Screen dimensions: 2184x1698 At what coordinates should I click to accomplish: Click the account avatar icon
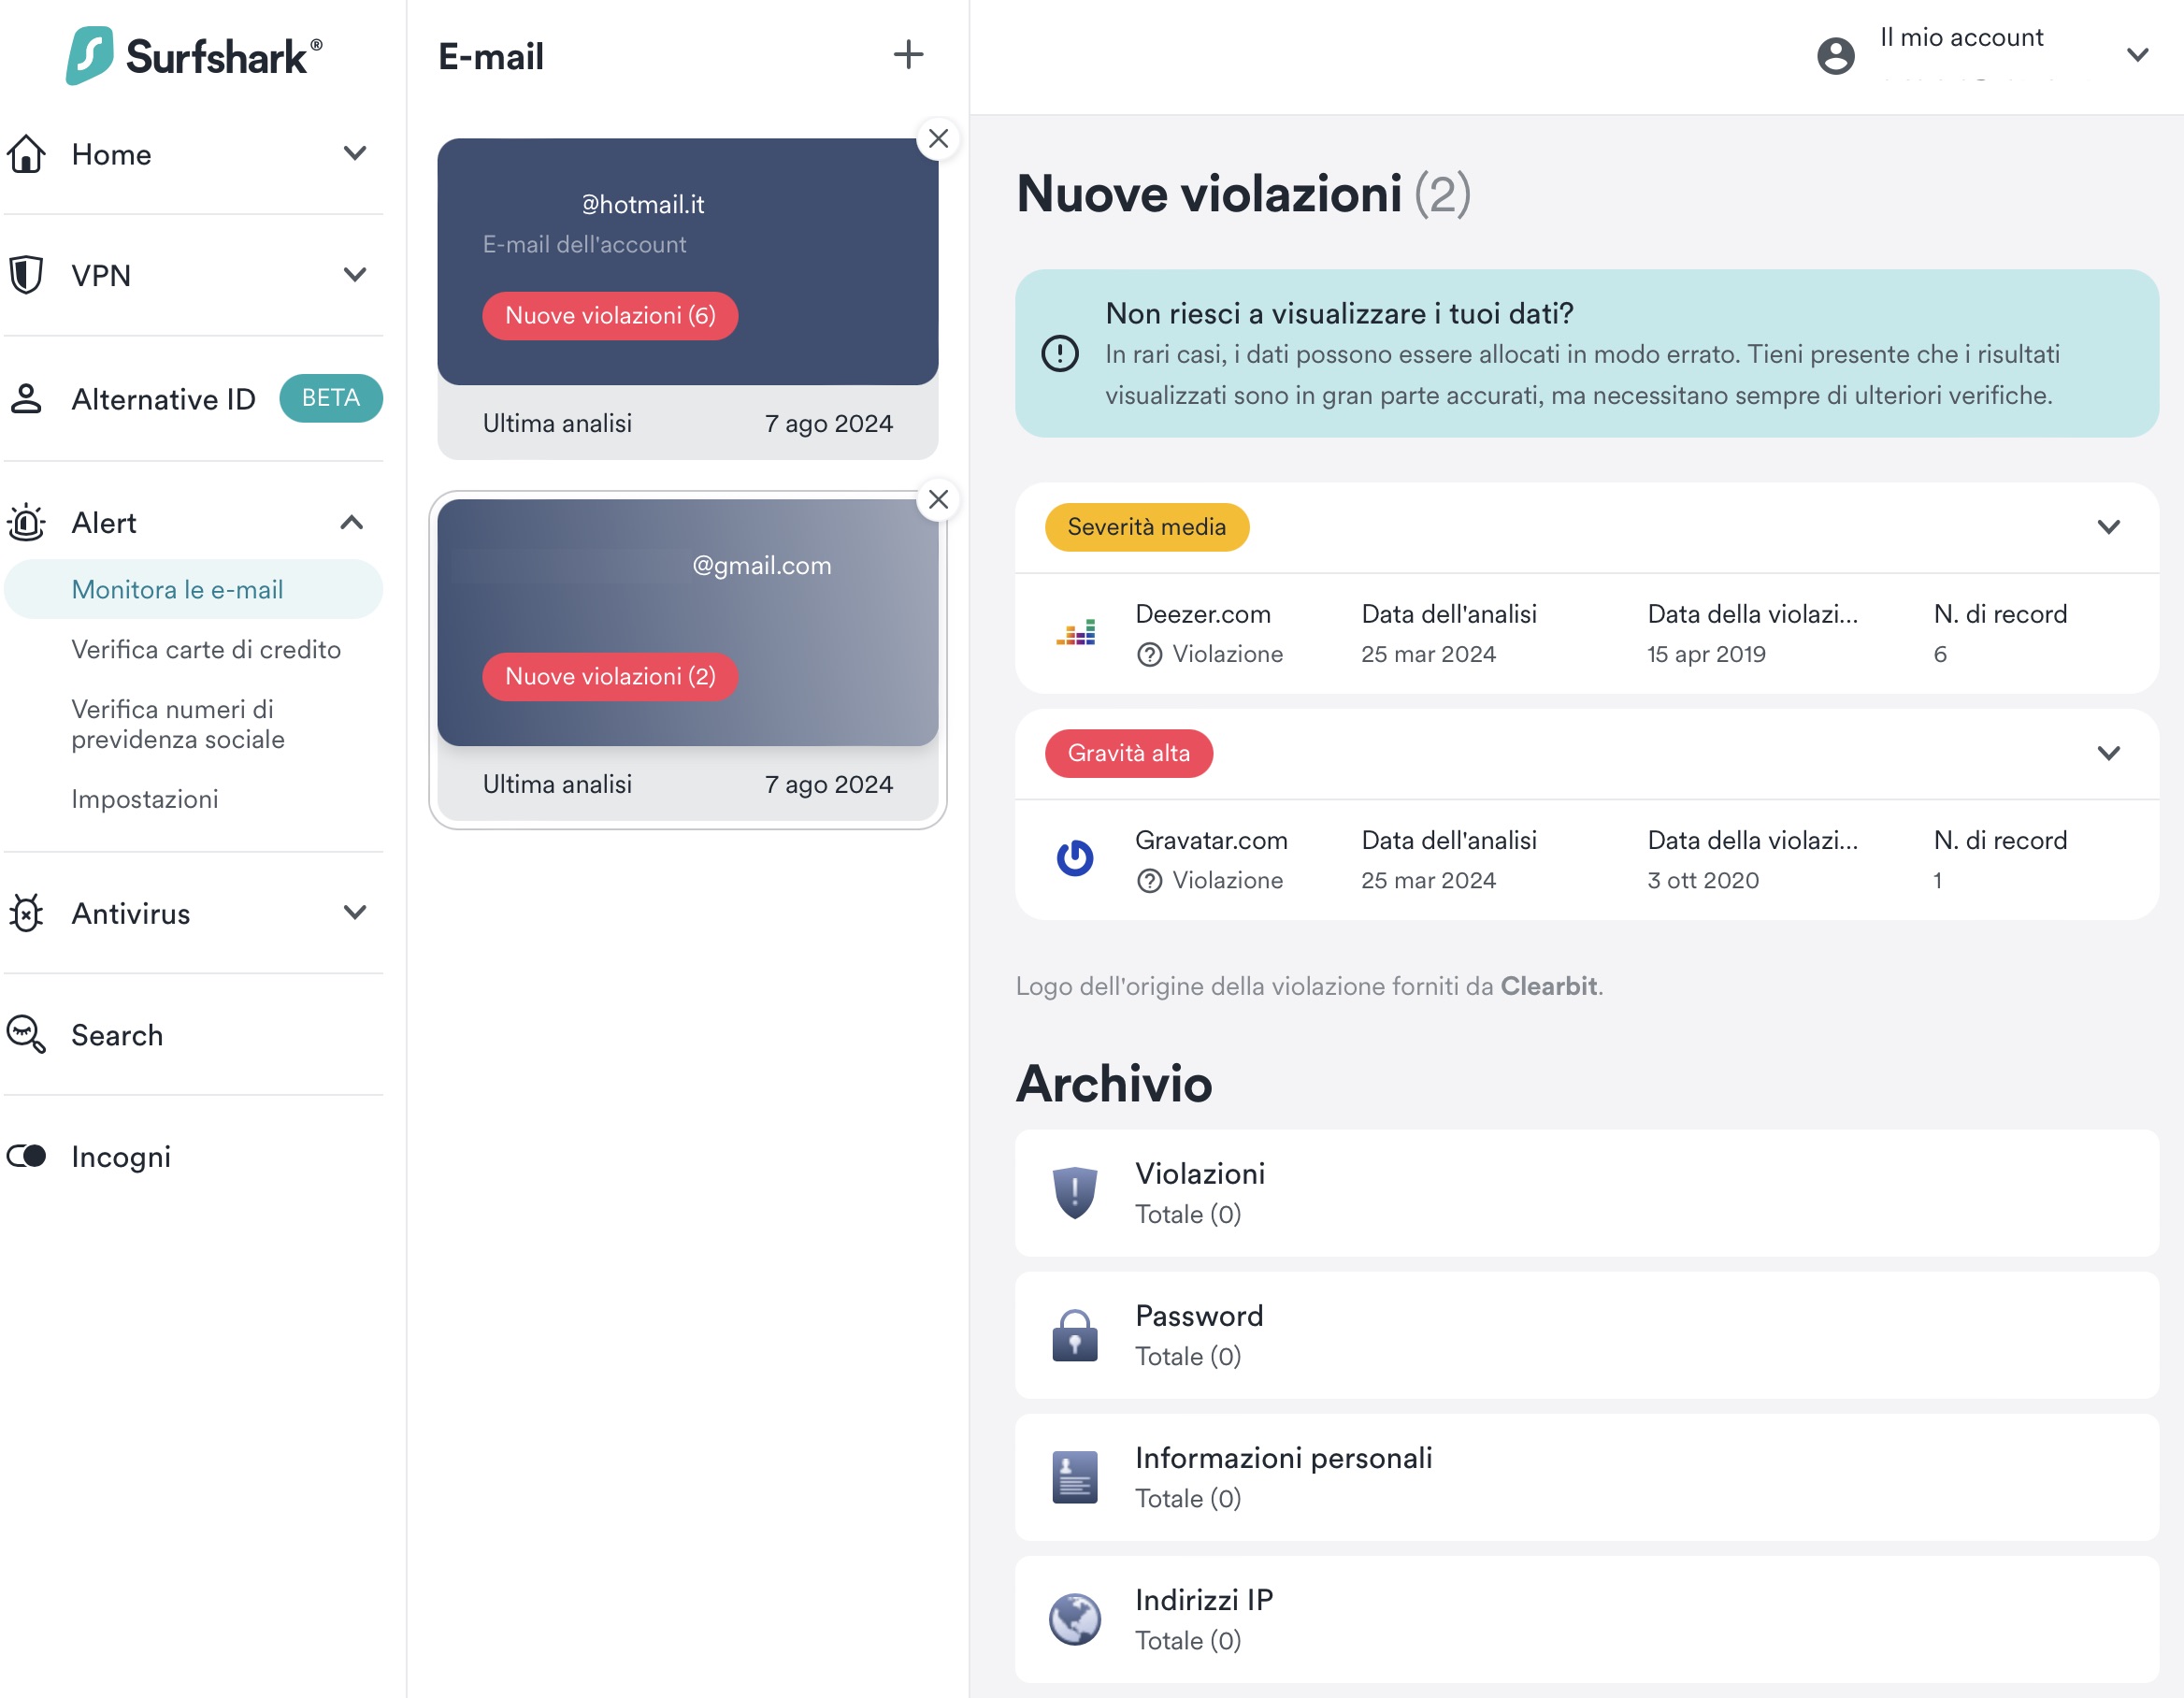[1835, 55]
